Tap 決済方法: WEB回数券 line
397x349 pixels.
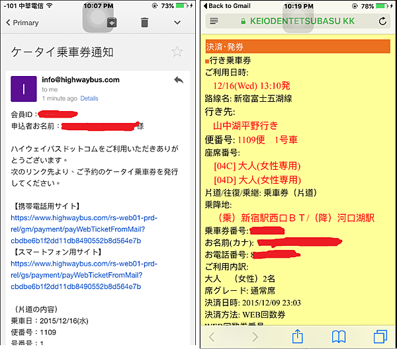(245, 315)
